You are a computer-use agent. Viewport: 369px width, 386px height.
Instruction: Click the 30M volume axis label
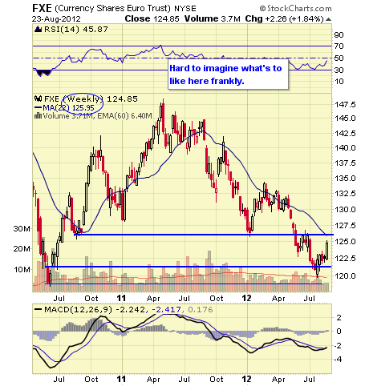[x=22, y=229]
